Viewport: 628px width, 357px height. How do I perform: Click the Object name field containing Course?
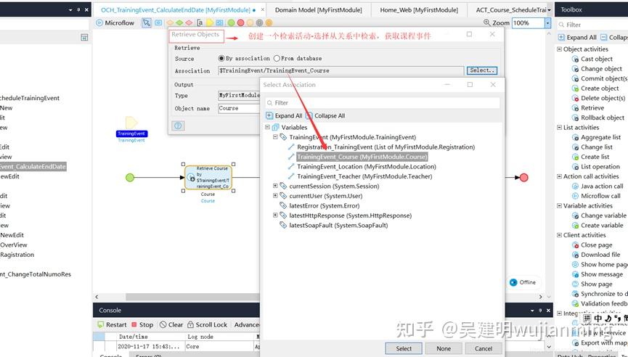tap(239, 108)
